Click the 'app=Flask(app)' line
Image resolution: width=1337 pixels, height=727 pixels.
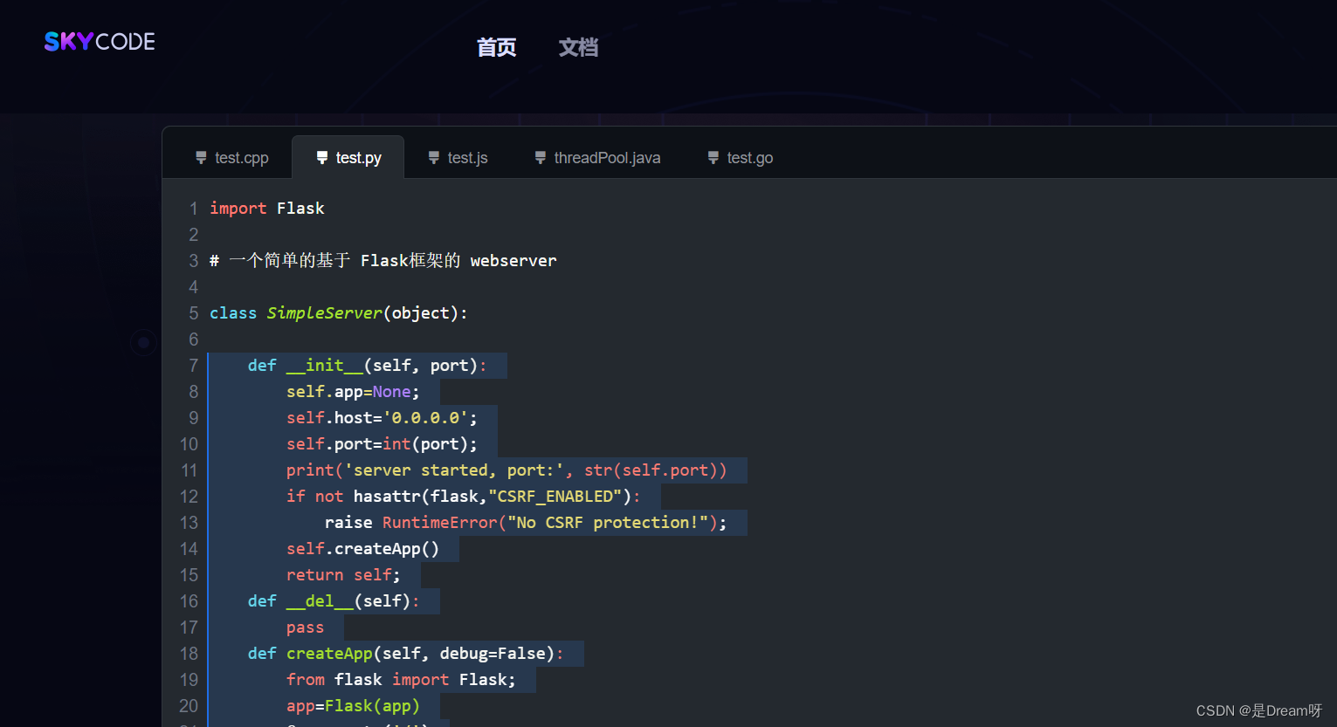(353, 706)
